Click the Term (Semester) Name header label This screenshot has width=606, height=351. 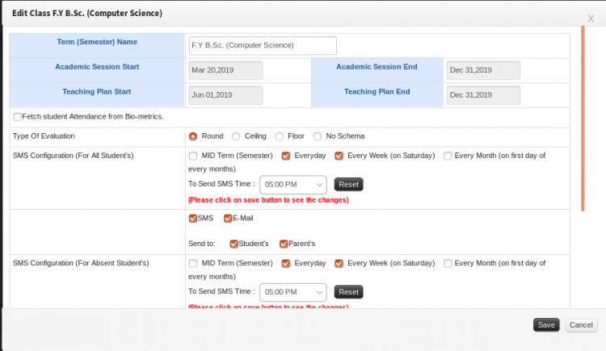click(x=97, y=42)
